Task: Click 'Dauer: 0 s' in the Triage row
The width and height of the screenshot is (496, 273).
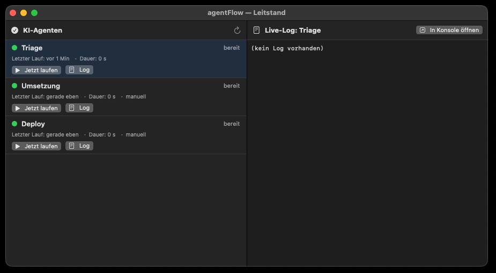Action: pos(93,59)
